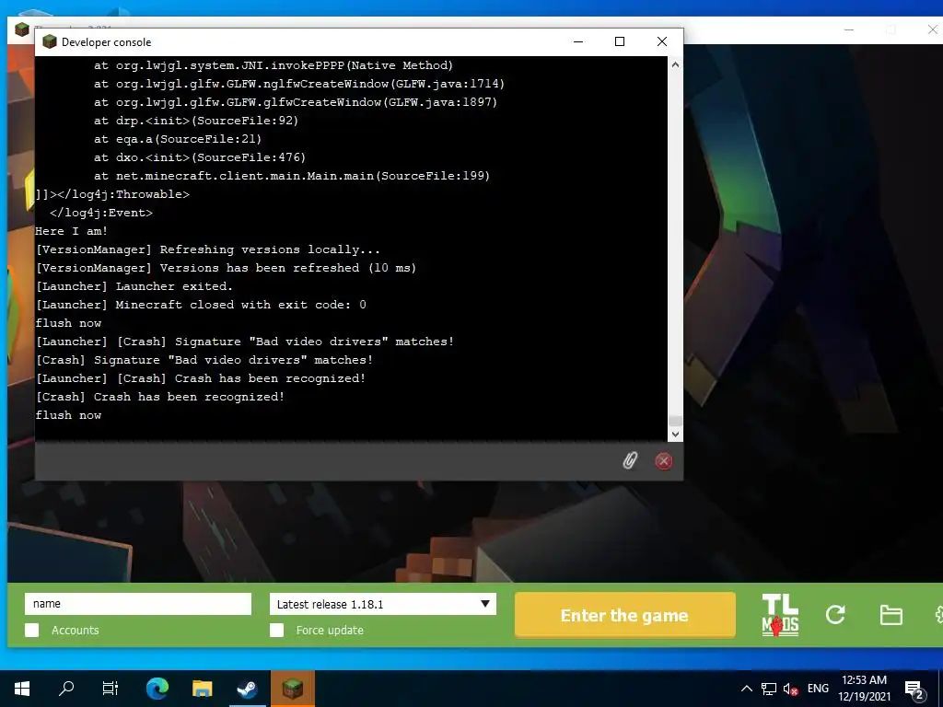The image size is (943, 707).
Task: Open the game folder icon
Action: coord(891,615)
